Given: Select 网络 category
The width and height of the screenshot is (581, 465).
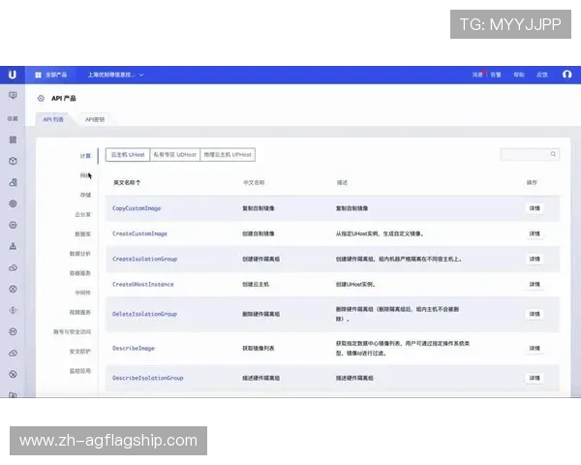Looking at the screenshot, I should tap(85, 175).
